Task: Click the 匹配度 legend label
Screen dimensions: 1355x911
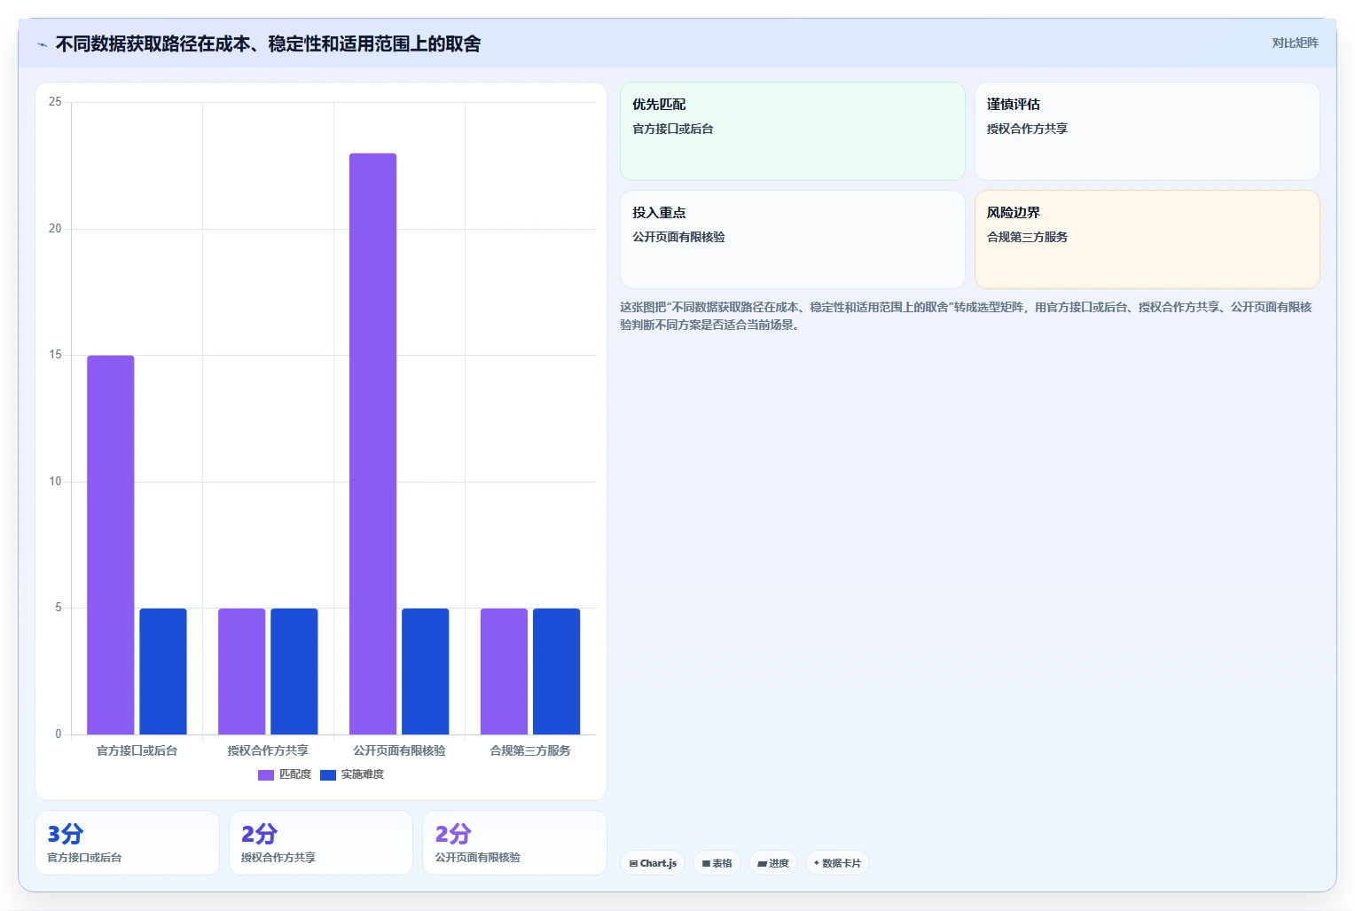Action: point(295,774)
